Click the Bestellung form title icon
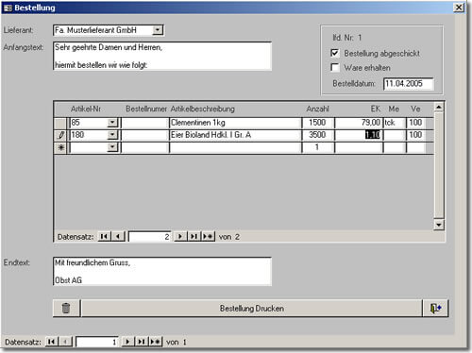 [x=8, y=8]
